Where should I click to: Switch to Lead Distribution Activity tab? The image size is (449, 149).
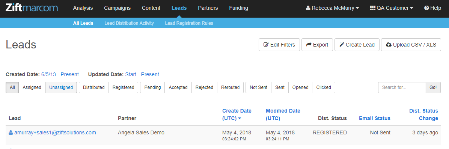pos(129,23)
